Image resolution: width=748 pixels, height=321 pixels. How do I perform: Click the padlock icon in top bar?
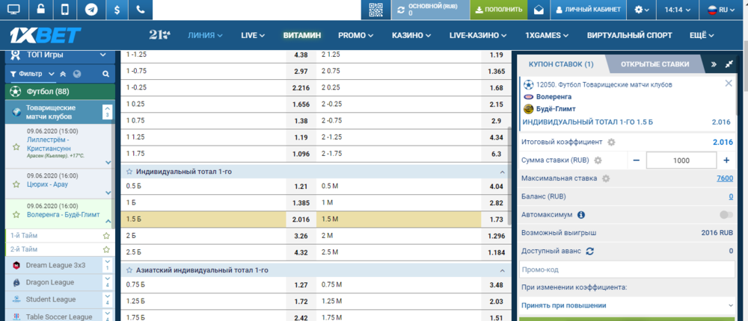(41, 10)
